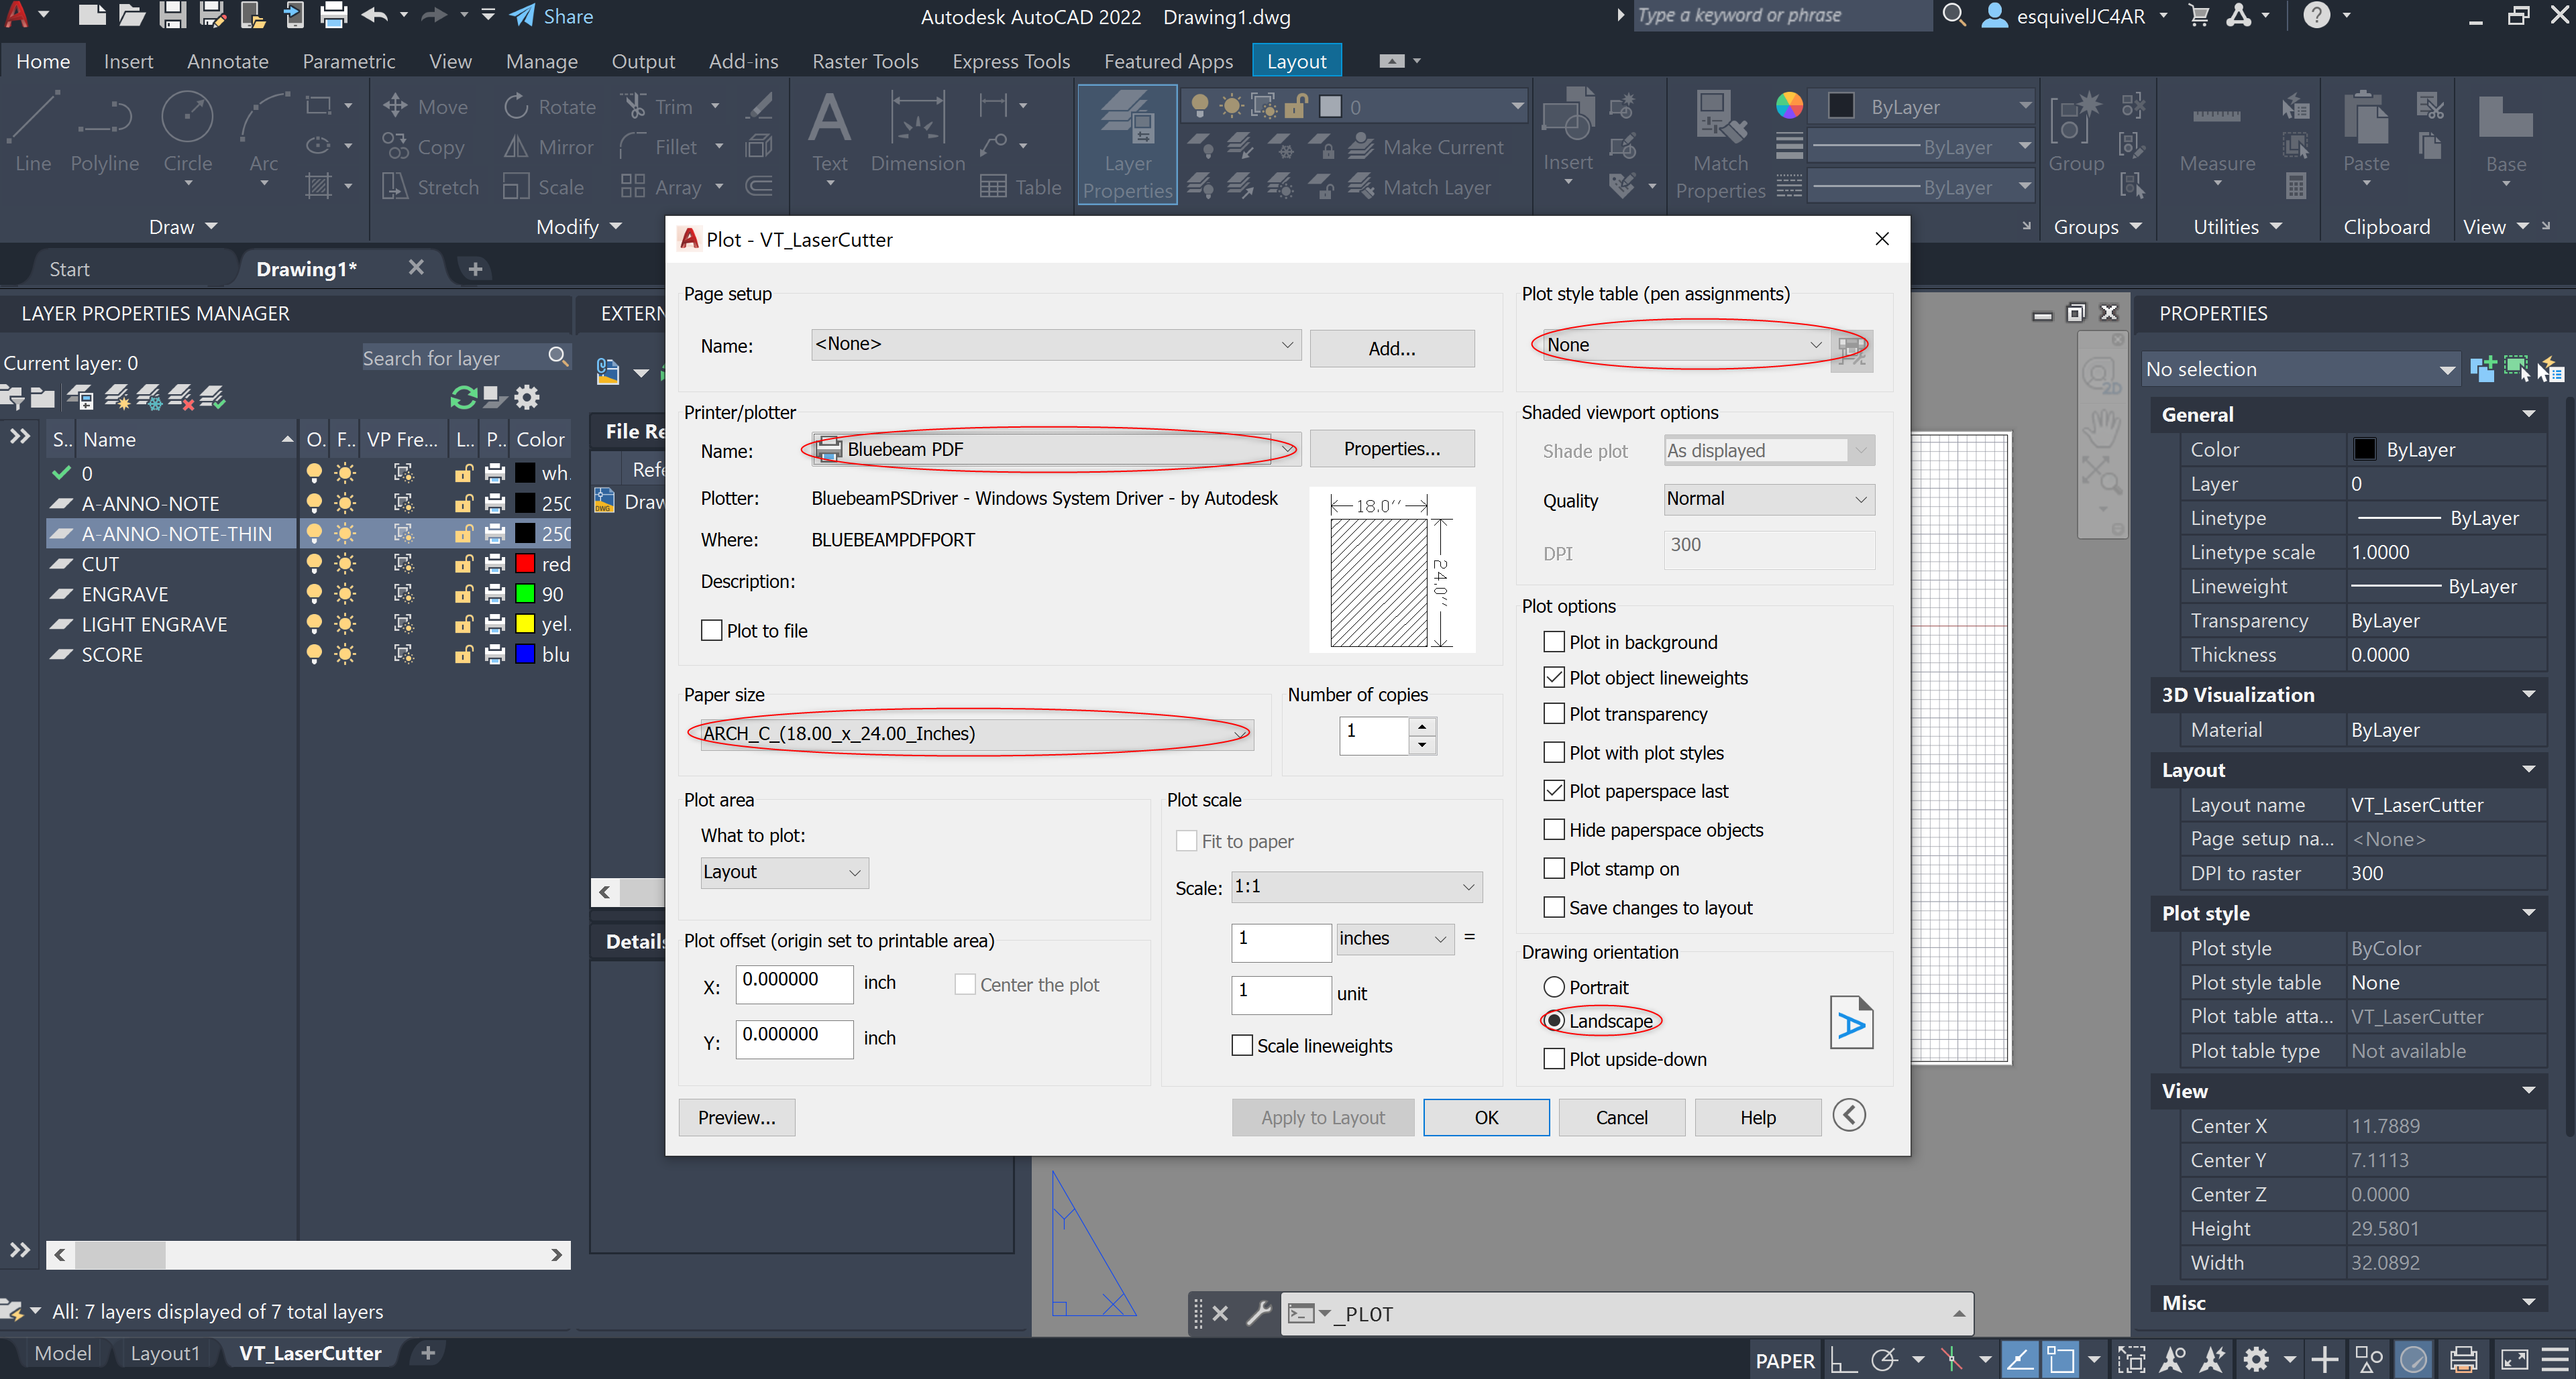Click the Plot printer icon in quick access toolbar
2576x1379 pixels.
point(333,16)
